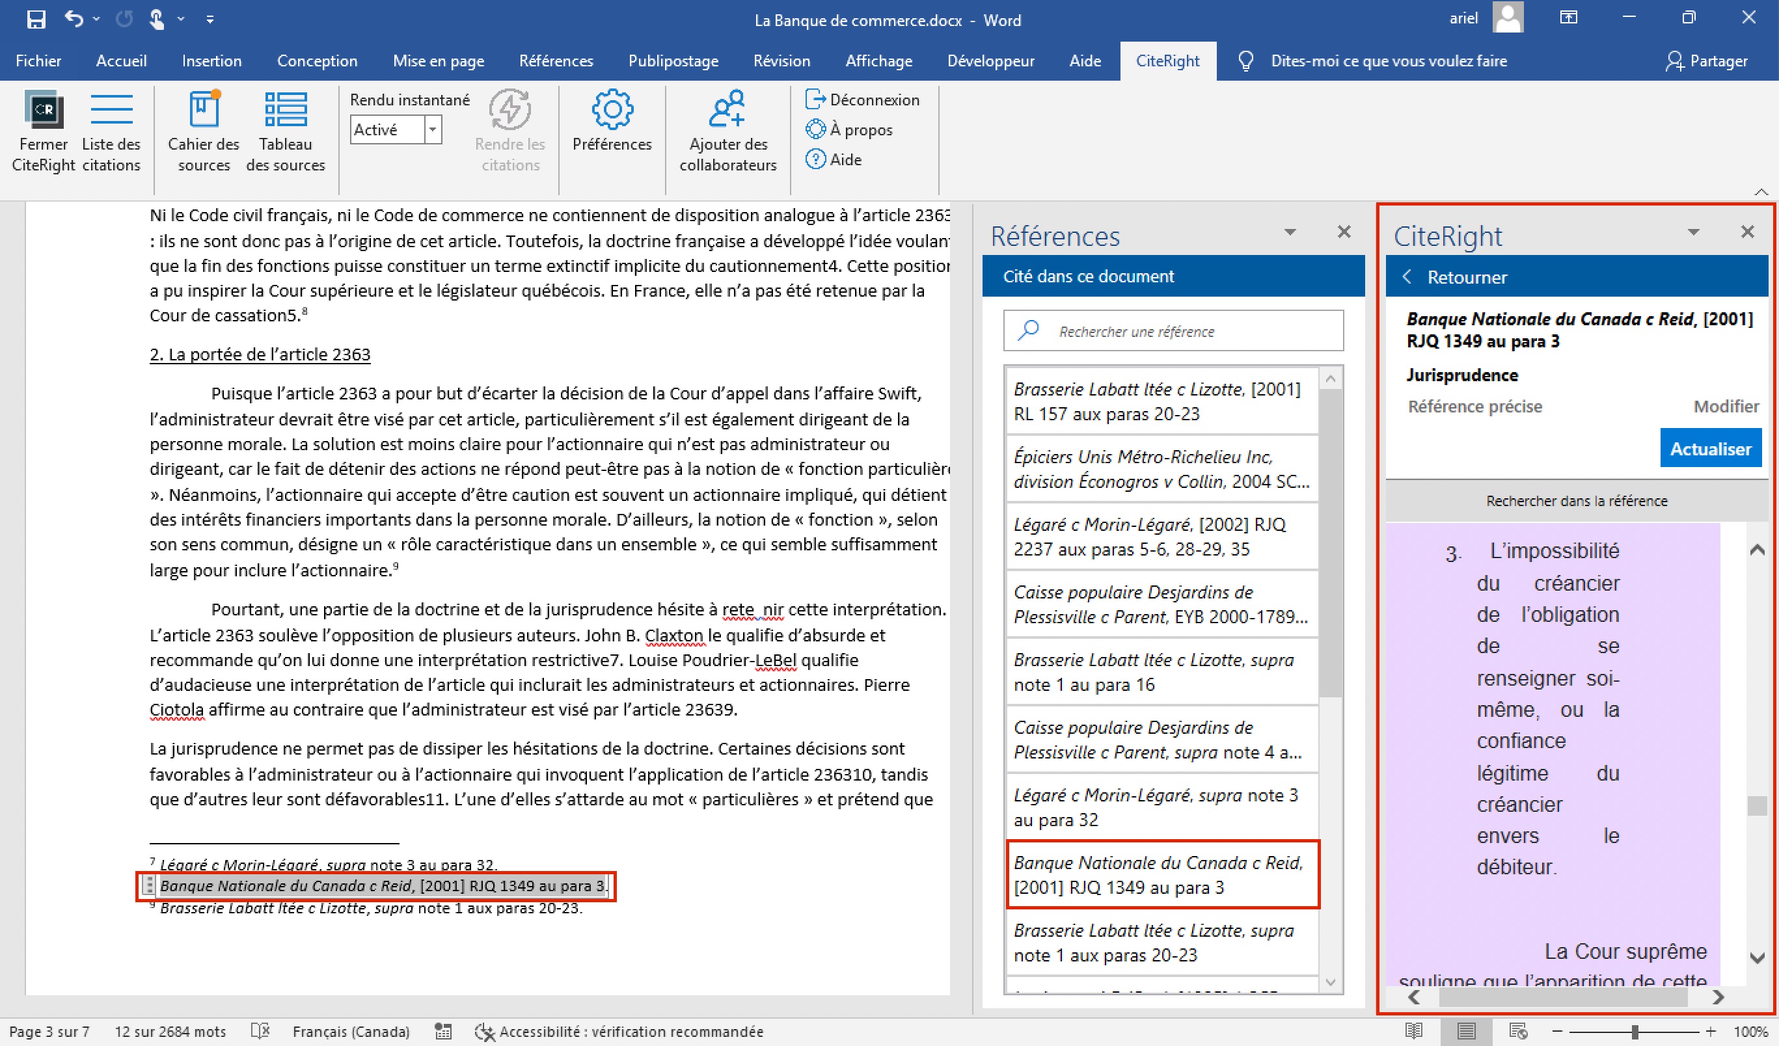Collapse the ribbon with the chevron

pos(1761,191)
